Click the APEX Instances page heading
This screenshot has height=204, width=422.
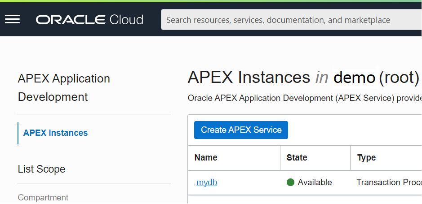click(249, 77)
